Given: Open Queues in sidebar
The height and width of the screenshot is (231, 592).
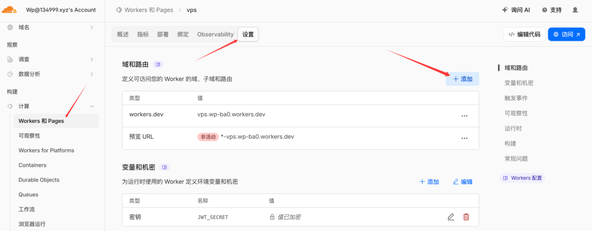Looking at the screenshot, I should click(x=29, y=195).
